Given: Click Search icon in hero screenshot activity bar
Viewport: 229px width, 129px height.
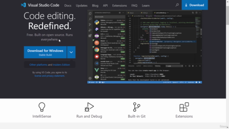Looking at the screenshot, I should [x=90, y=19].
